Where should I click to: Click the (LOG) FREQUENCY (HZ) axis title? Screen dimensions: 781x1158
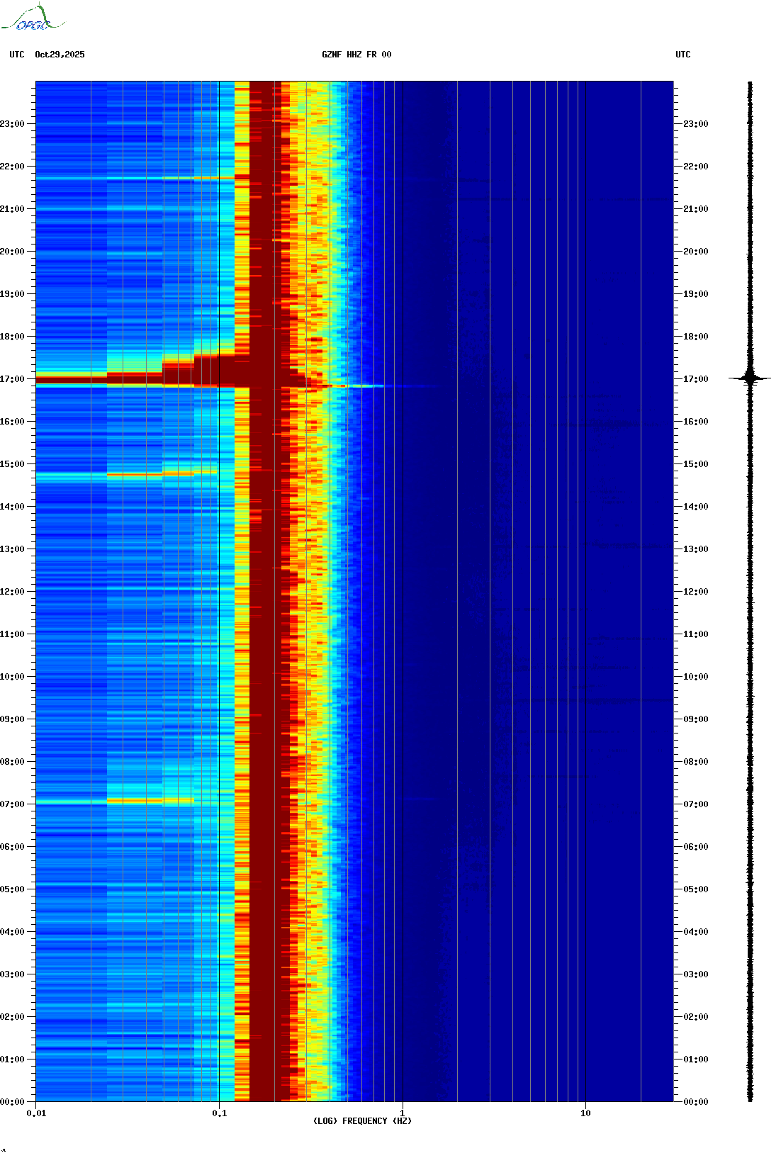(x=362, y=1121)
